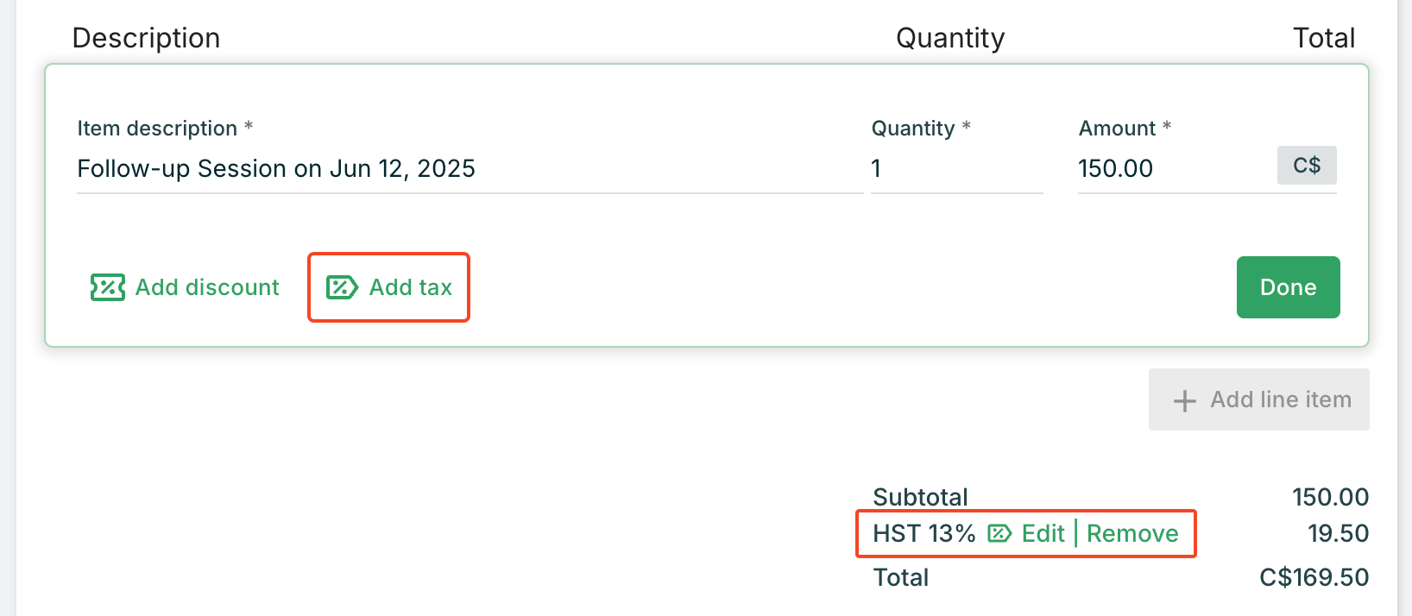
Task: Click into the Quantity input field
Action: [956, 169]
